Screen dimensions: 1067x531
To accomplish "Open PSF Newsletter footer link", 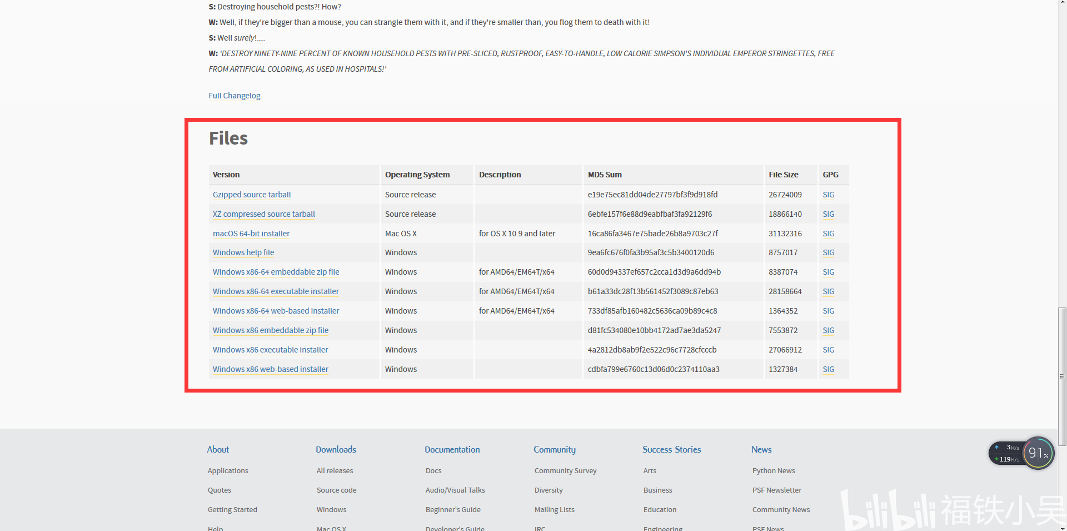I will 777,490.
